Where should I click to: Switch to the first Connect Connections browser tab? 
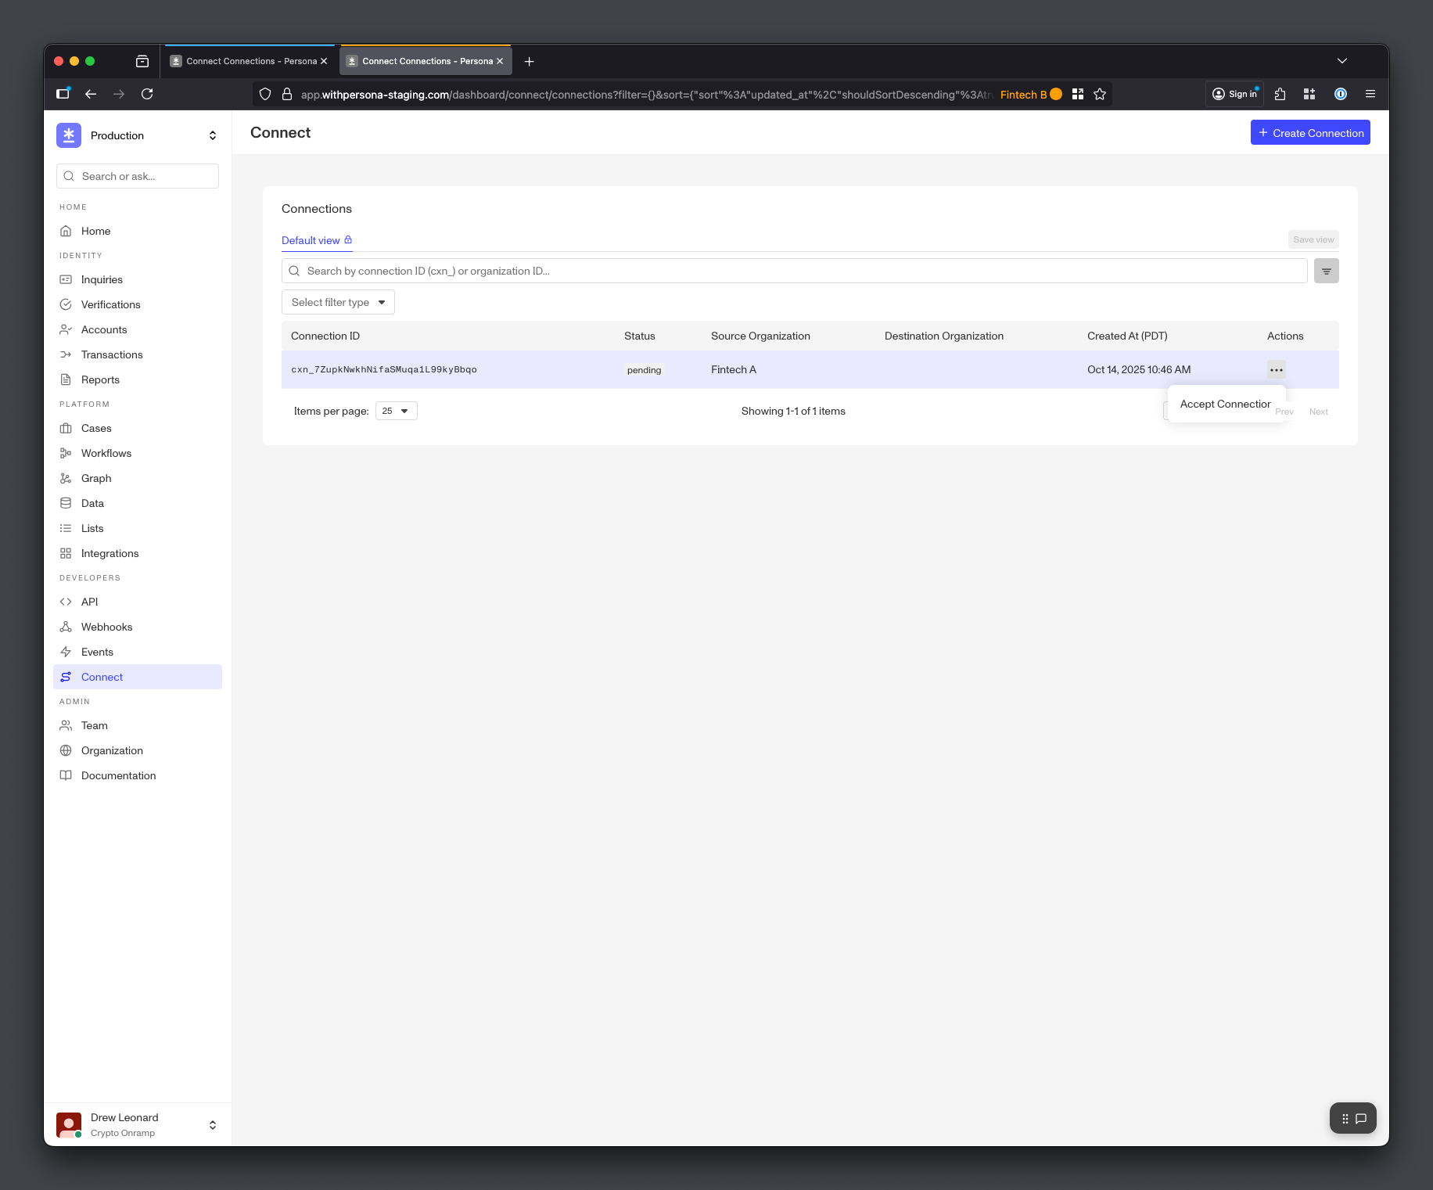[249, 61]
